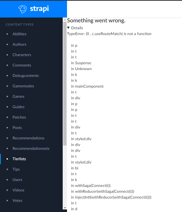Click the bullet marker beside Videos
The width and height of the screenshot is (182, 212).
(7, 190)
